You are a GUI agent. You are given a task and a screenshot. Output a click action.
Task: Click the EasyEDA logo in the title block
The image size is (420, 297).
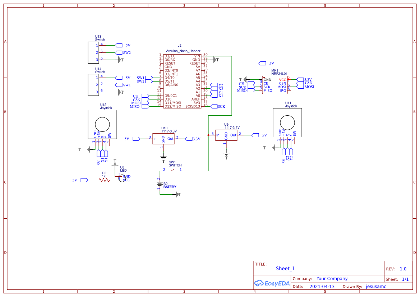click(x=272, y=283)
